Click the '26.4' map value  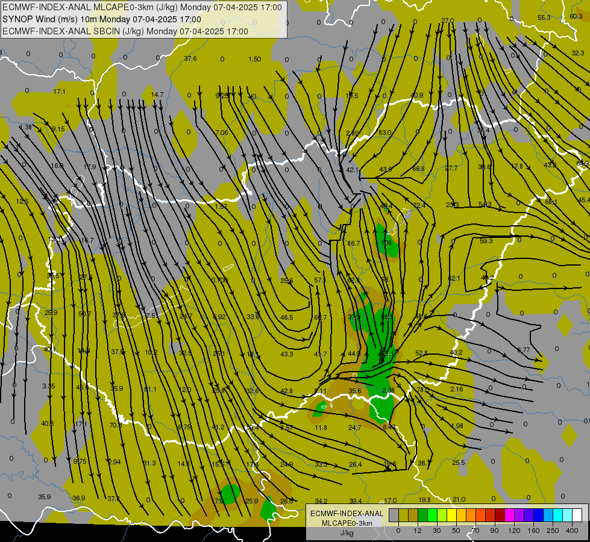pyautogui.click(x=355, y=464)
